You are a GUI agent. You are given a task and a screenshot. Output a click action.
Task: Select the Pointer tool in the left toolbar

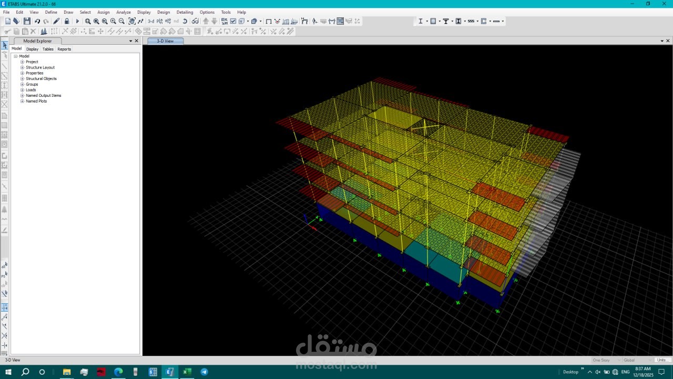click(5, 45)
